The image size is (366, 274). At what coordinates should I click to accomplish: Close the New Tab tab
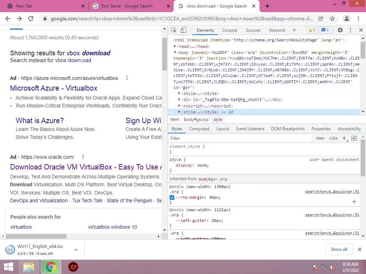point(83,6)
